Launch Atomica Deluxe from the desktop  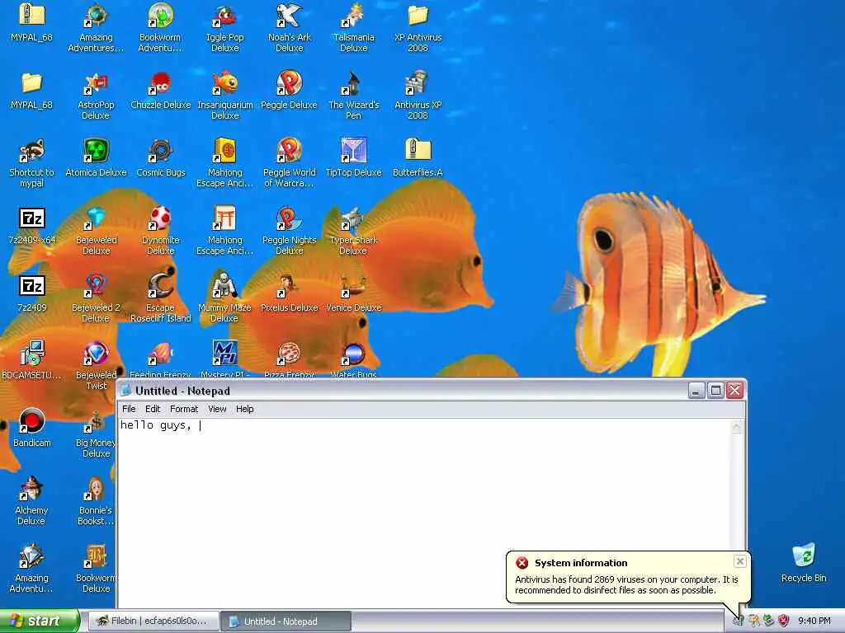[x=96, y=158]
